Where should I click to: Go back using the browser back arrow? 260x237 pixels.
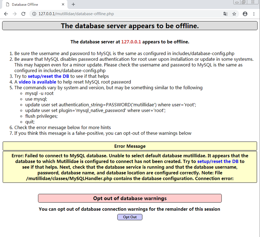point(6,14)
